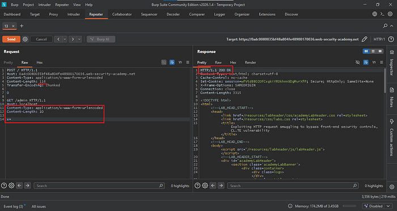Screen dimensions: 397x211
Task: Close Repeater tab 13
Action: coord(13,26)
